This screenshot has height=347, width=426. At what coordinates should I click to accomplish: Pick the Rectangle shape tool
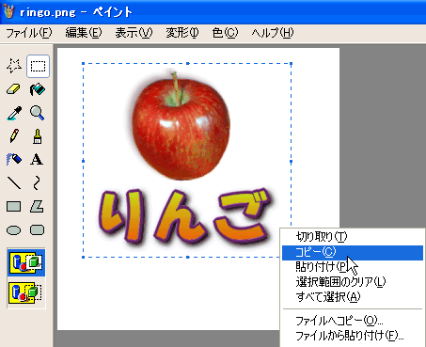[x=14, y=207]
